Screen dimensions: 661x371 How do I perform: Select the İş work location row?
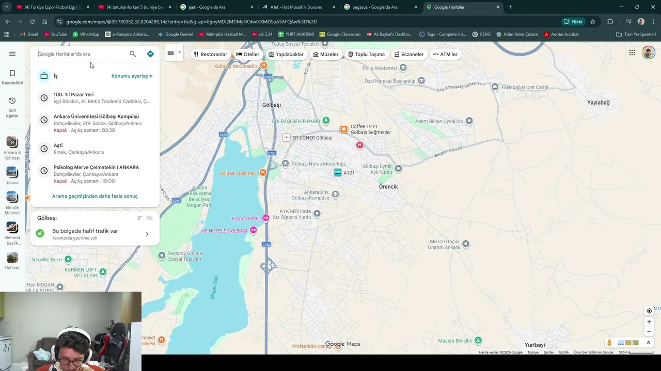95,76
